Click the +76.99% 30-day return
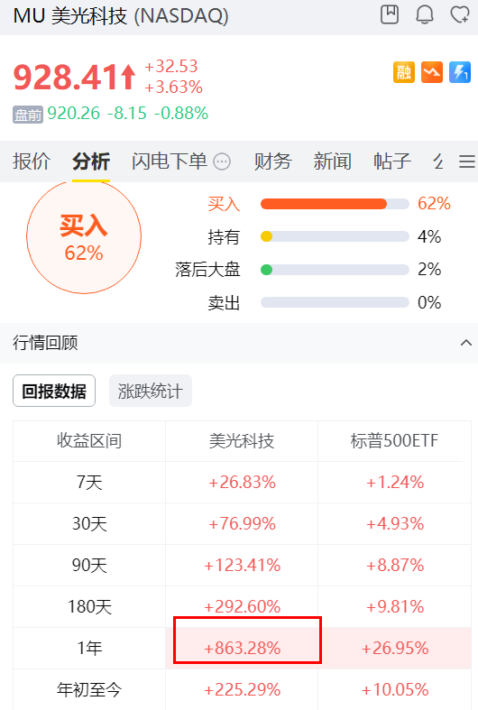 tap(242, 524)
